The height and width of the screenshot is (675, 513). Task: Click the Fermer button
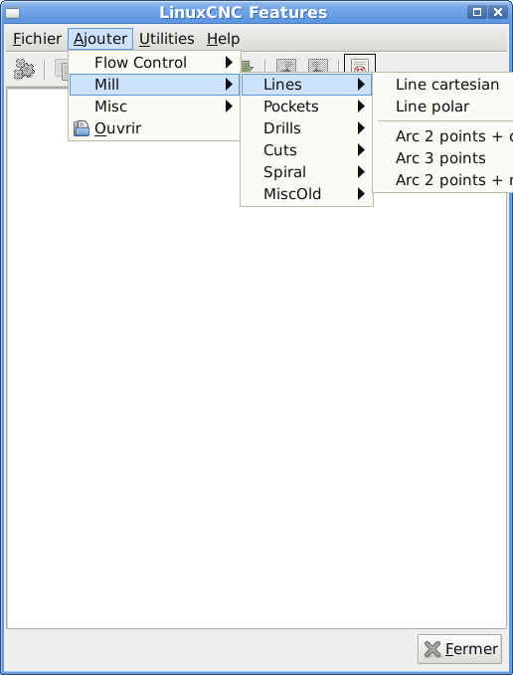tap(459, 649)
